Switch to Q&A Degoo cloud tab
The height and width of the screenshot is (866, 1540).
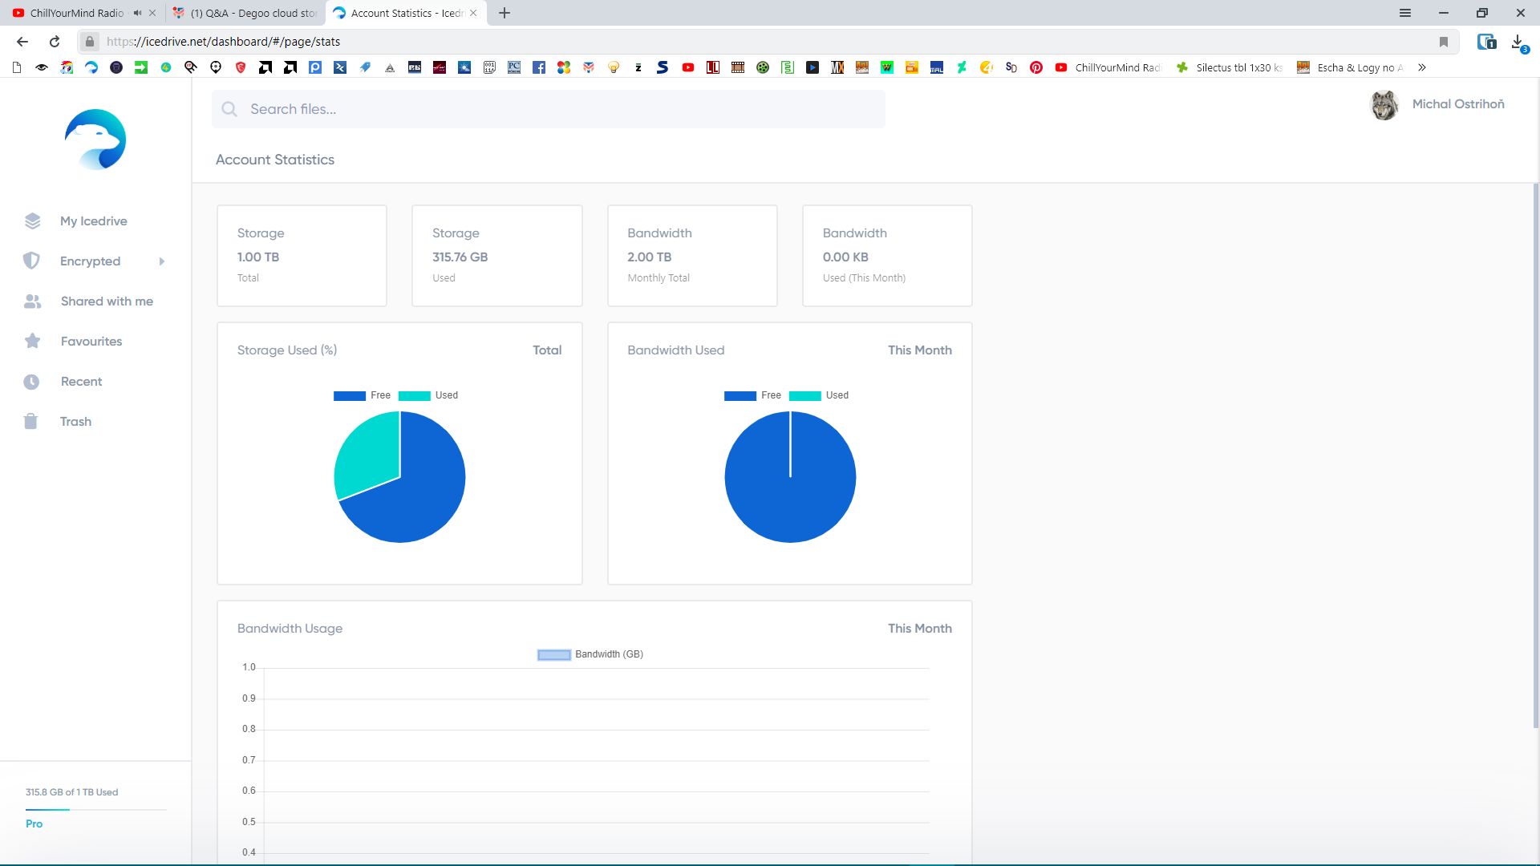point(253,13)
